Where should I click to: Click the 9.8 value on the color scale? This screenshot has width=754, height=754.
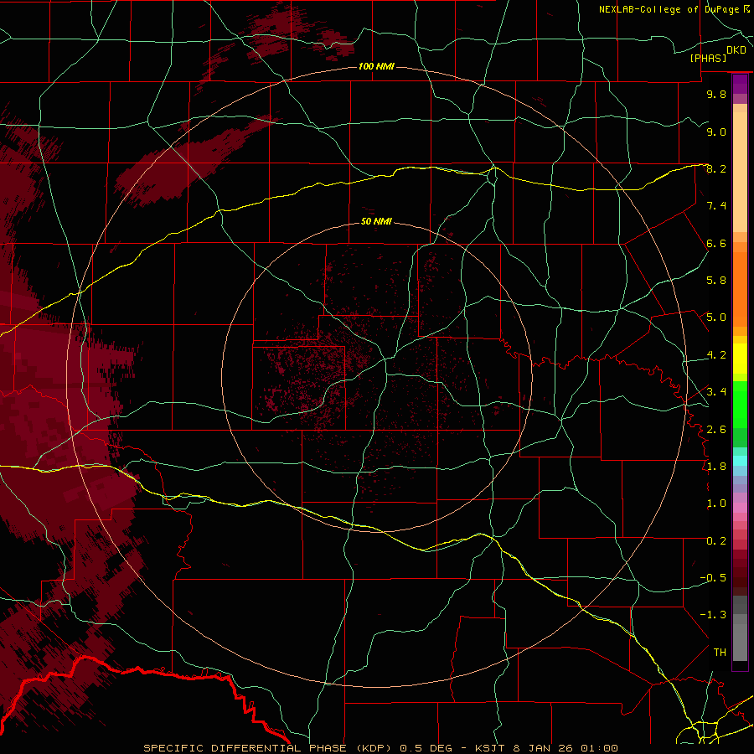point(716,94)
